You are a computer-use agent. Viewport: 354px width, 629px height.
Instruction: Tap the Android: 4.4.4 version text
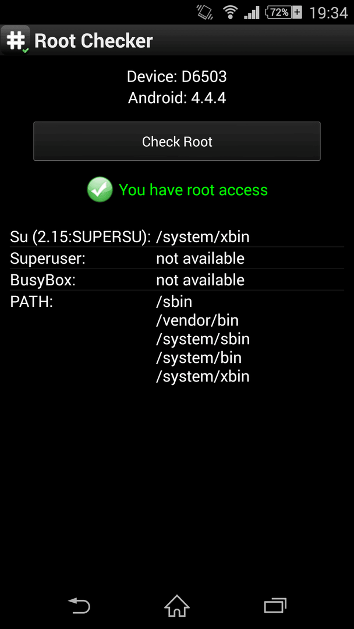pyautogui.click(x=177, y=97)
